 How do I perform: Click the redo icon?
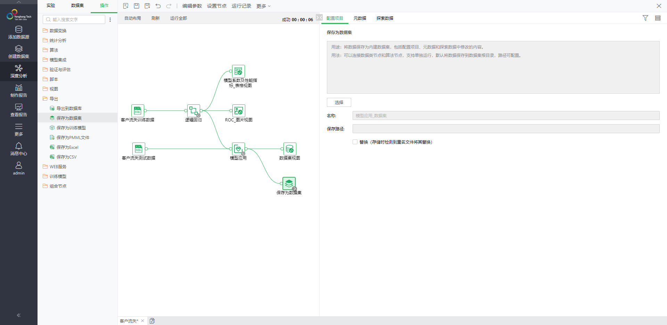[169, 6]
